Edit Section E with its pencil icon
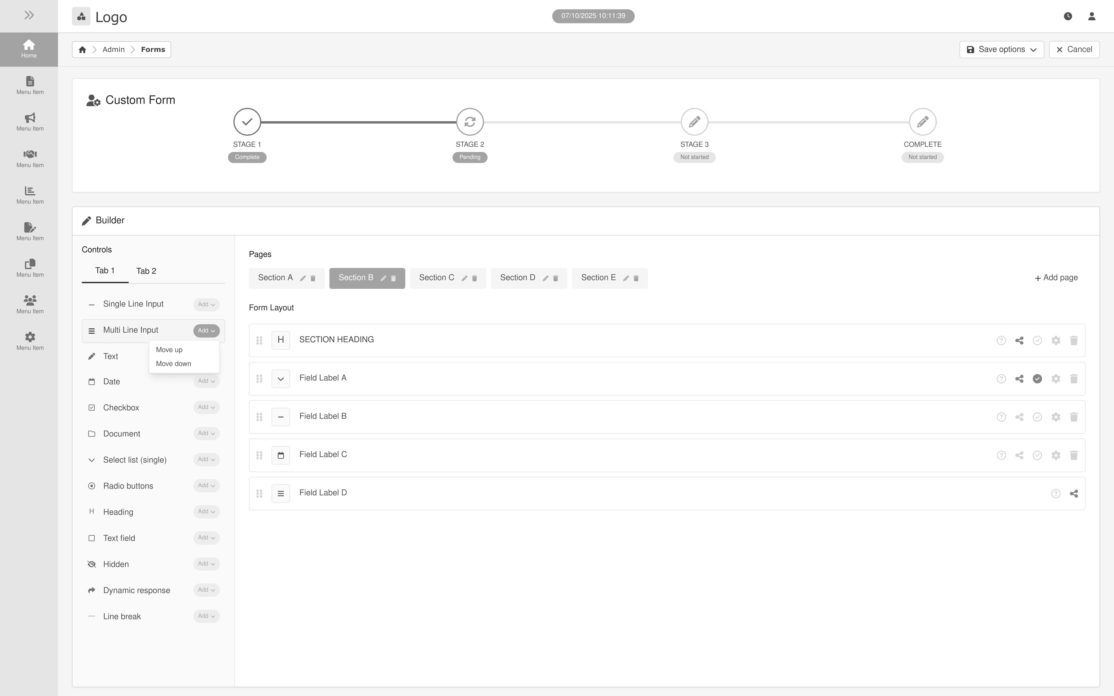Screen dimensions: 1114x696 [625, 278]
